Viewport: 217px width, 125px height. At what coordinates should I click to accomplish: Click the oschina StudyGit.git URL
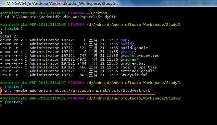pos(102,90)
